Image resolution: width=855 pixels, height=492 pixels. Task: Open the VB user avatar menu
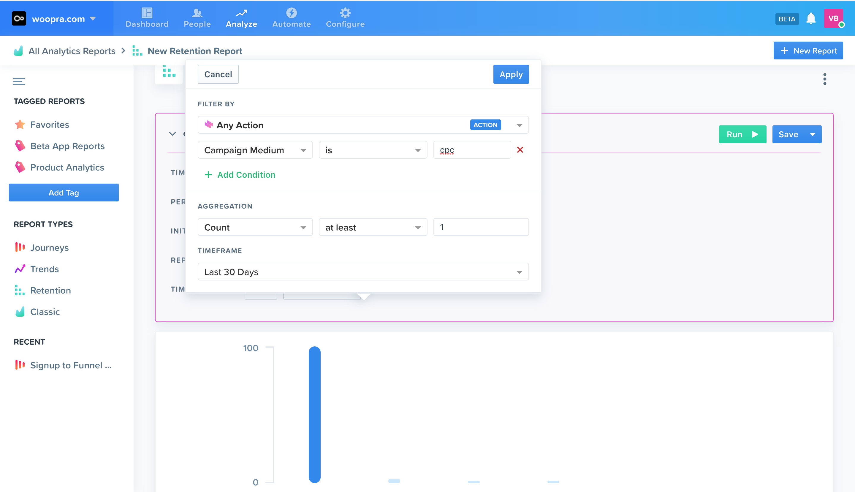coord(833,19)
